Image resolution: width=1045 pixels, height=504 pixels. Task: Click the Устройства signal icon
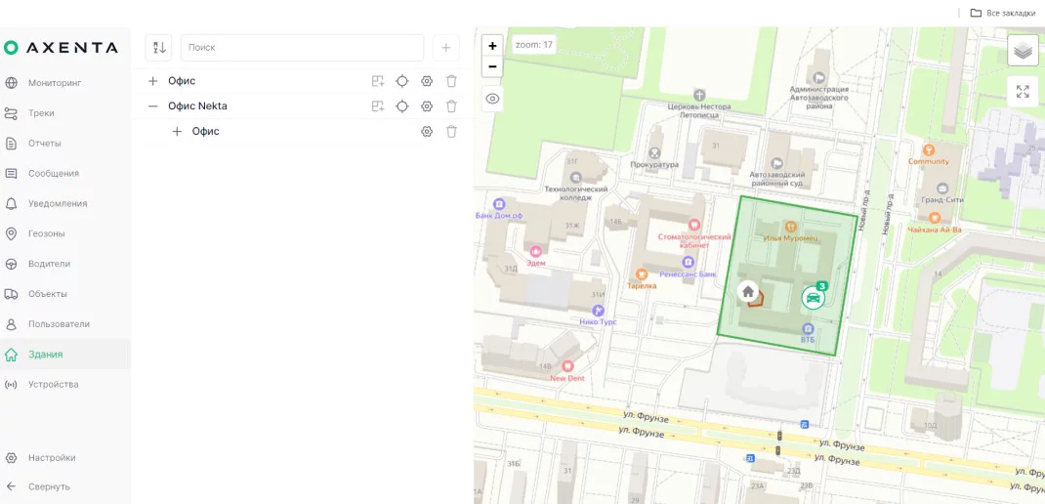pyautogui.click(x=11, y=384)
